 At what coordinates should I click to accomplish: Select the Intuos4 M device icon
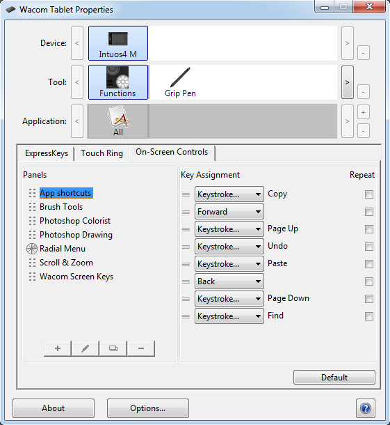(118, 43)
